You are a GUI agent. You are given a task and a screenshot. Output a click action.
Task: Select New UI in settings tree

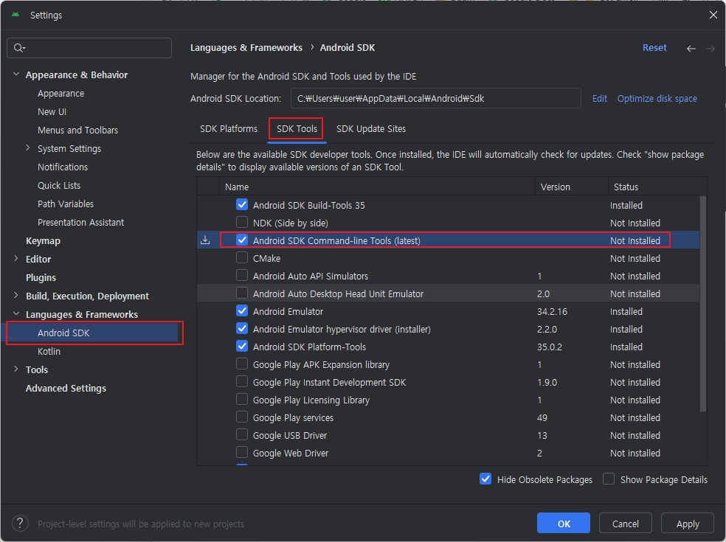(52, 111)
